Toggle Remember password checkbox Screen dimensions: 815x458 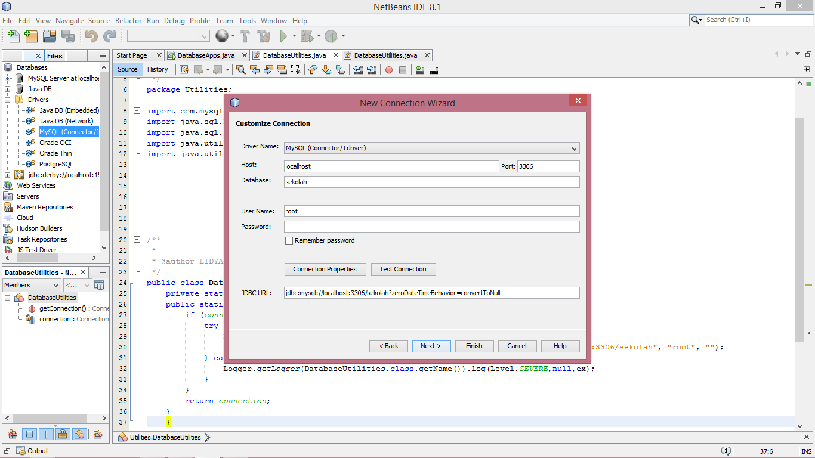click(289, 241)
